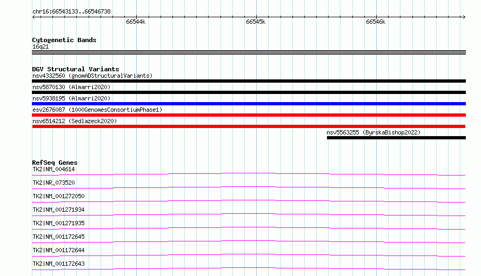Screen dimensions: 481x276
Task: Click the left arrow of the ruler
Action: tap(34, 17)
